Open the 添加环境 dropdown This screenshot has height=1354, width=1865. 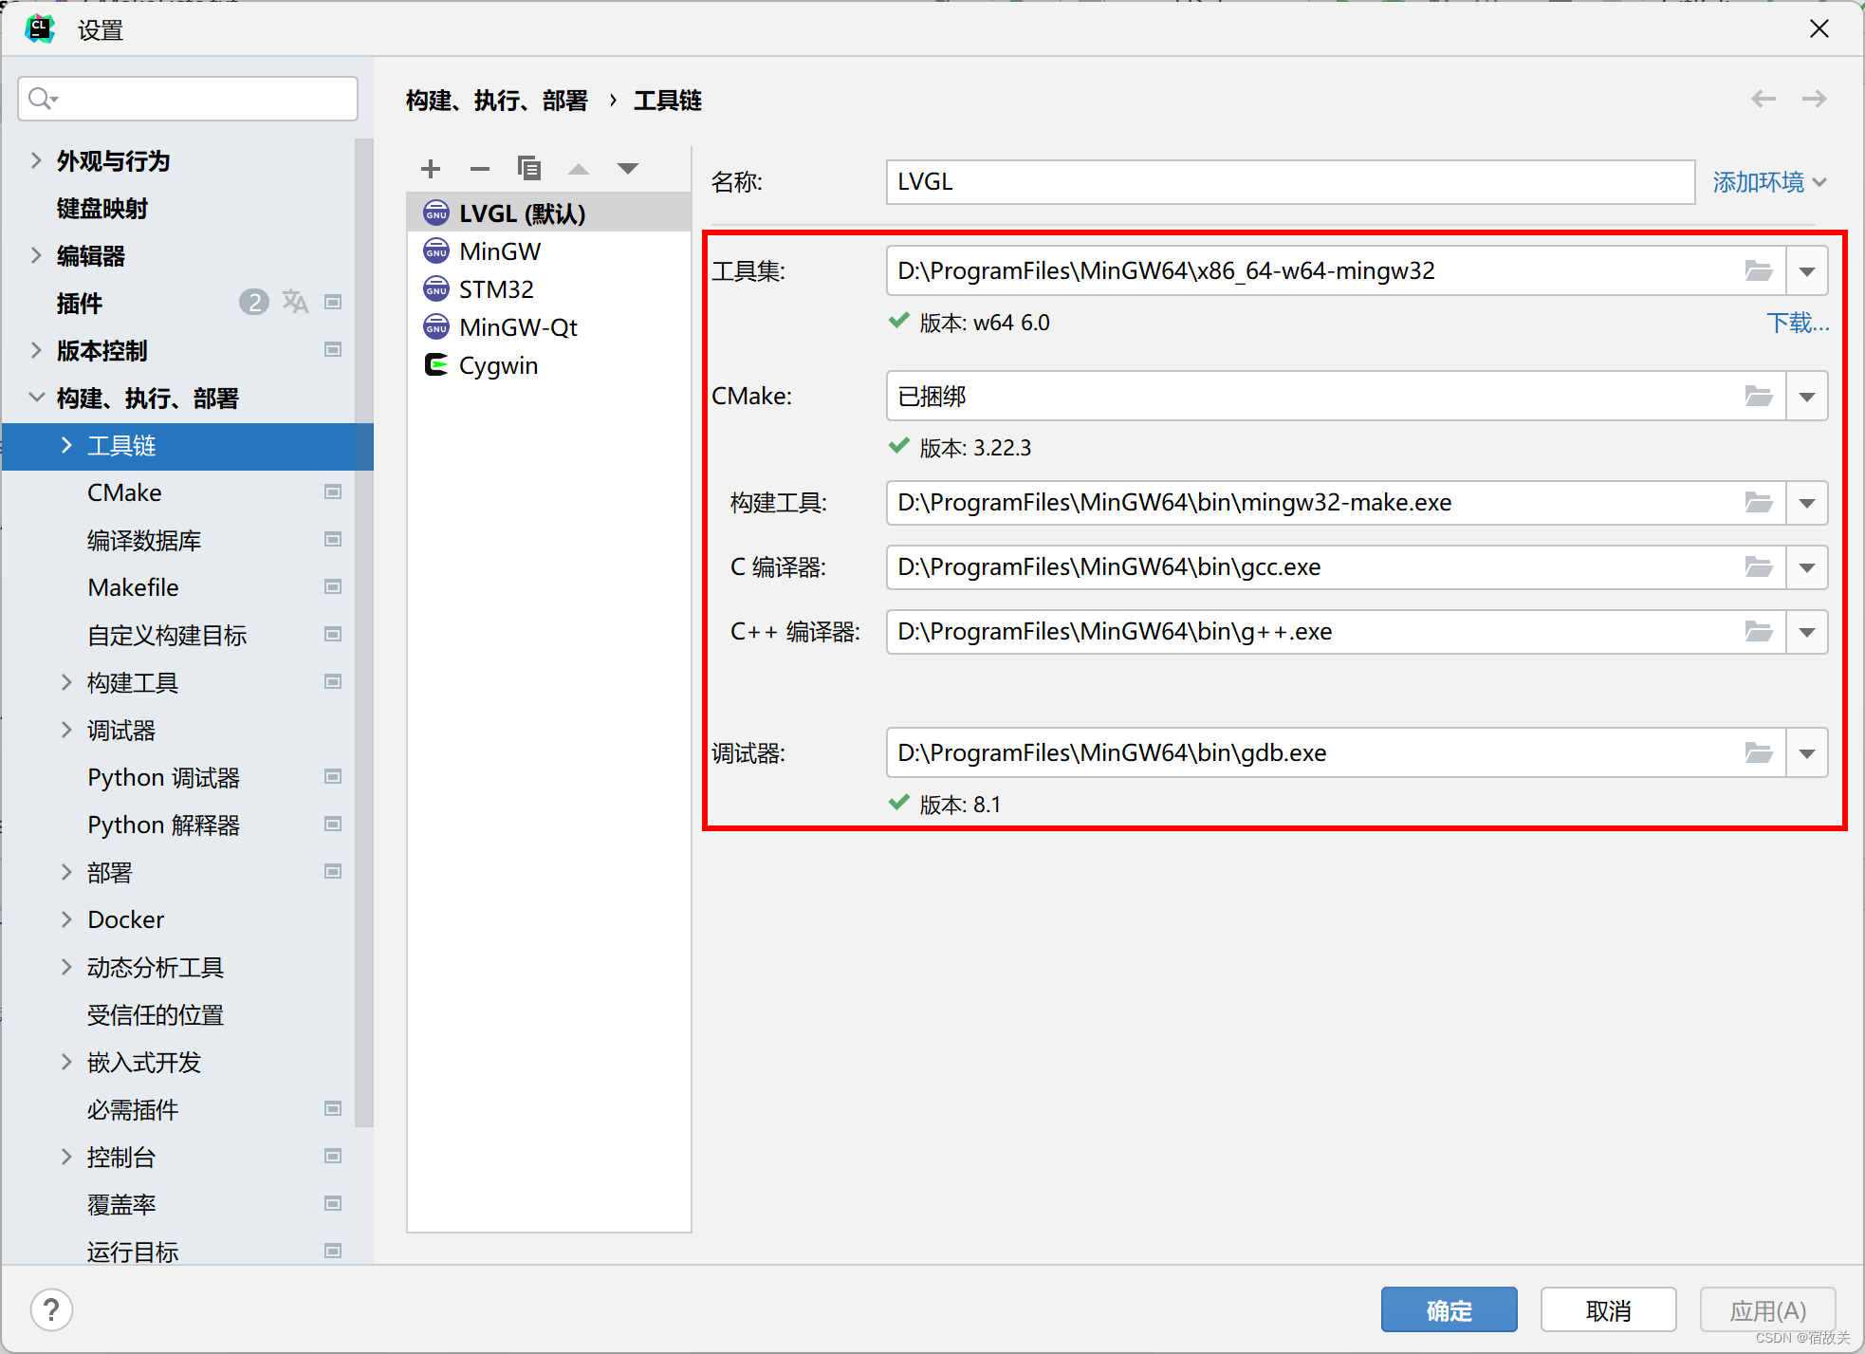pyautogui.click(x=1768, y=181)
